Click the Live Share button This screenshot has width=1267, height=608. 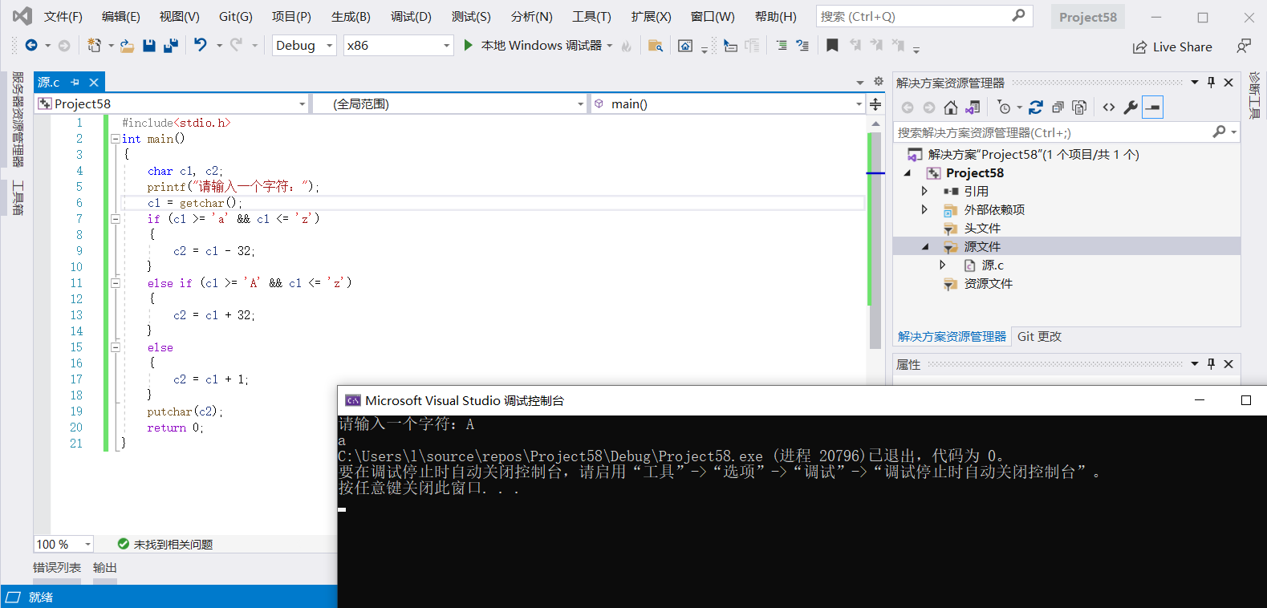pos(1172,47)
